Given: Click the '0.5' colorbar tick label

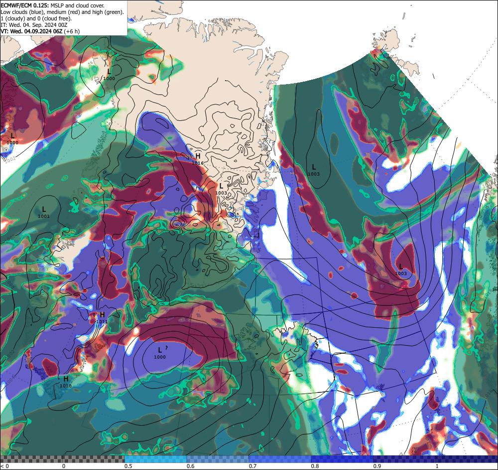Looking at the screenshot, I should click(128, 466).
